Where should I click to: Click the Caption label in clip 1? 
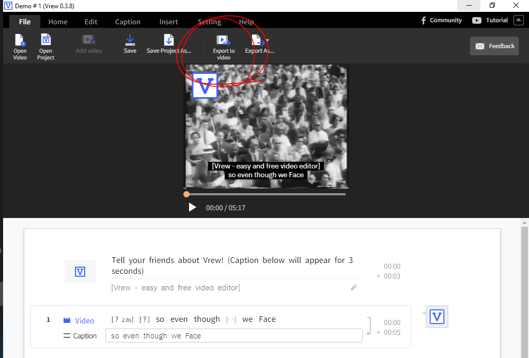coord(80,336)
